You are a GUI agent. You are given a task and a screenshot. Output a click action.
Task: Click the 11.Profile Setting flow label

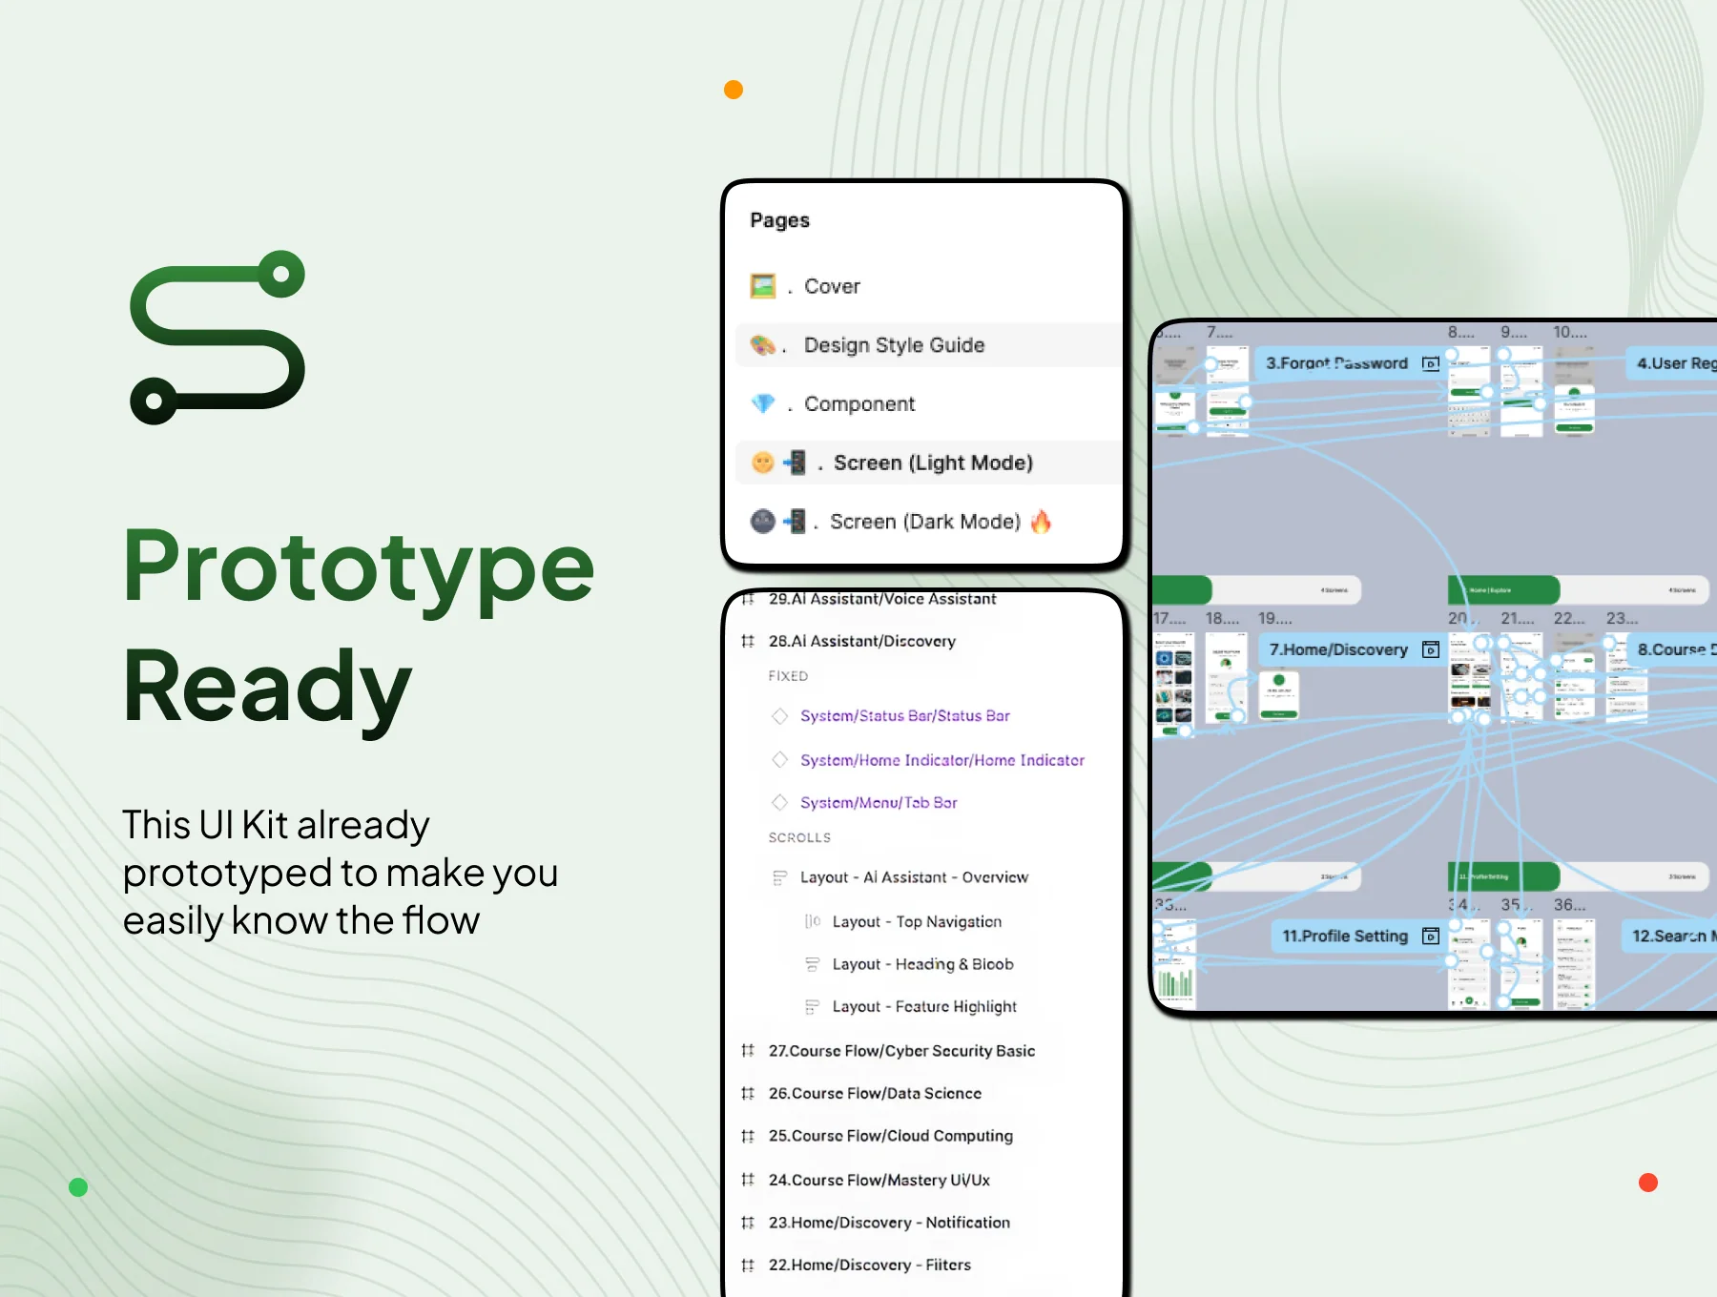(1345, 937)
